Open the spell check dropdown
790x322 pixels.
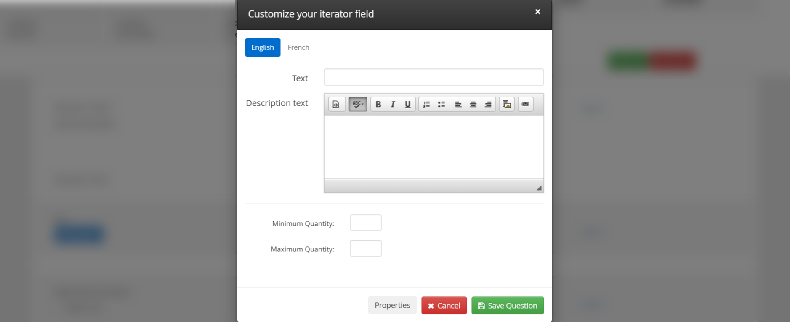358,104
